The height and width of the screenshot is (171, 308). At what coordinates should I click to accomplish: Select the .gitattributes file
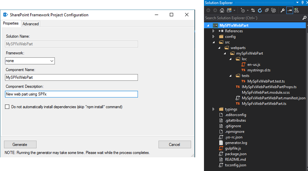pyautogui.click(x=235, y=120)
